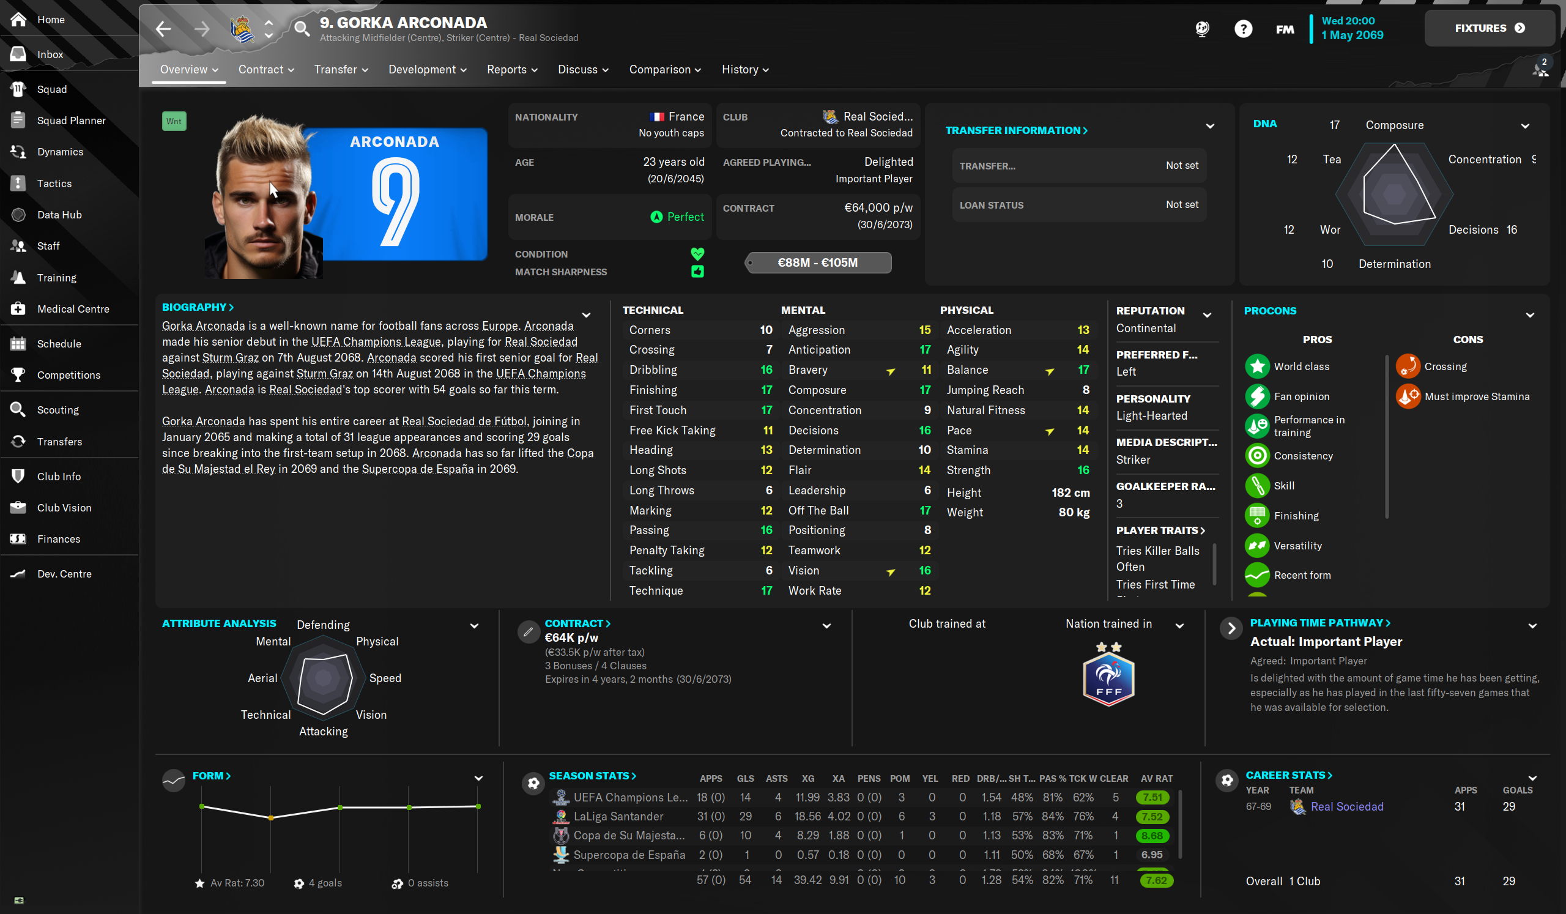Click the Loan Status Not set field
The width and height of the screenshot is (1566, 914).
click(1079, 204)
